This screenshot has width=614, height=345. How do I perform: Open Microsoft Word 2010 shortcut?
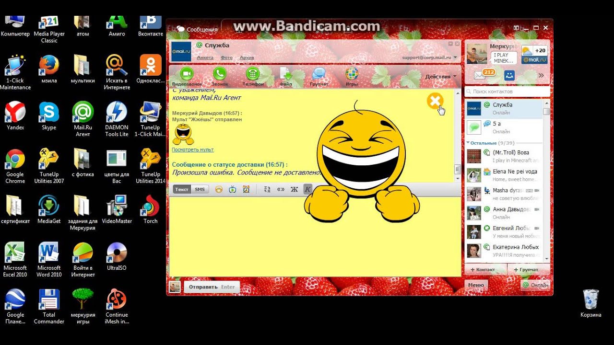pos(49,260)
